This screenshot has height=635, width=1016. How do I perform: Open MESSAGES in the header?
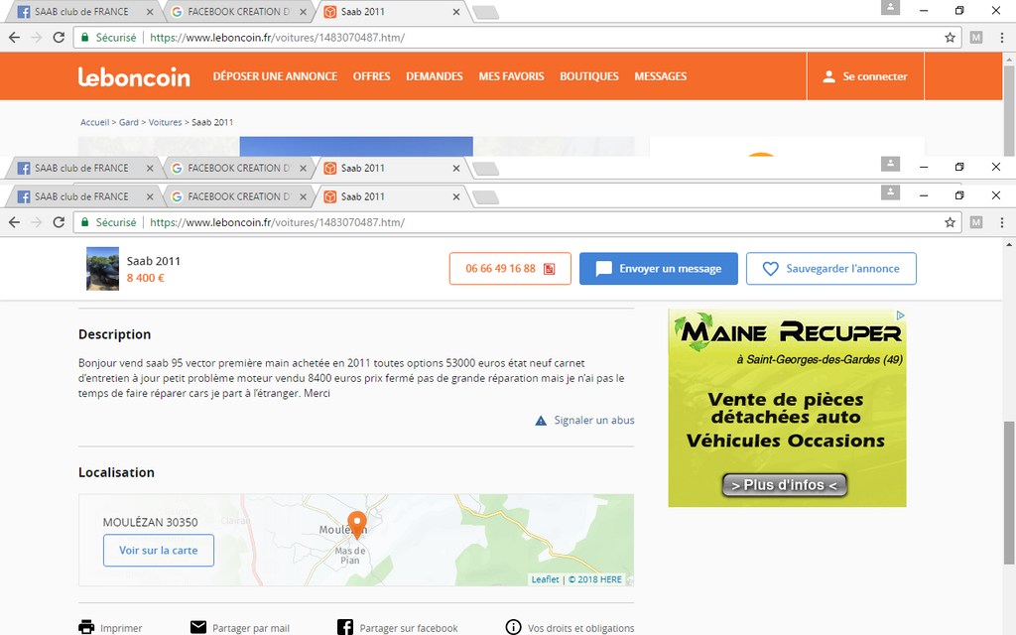(660, 76)
